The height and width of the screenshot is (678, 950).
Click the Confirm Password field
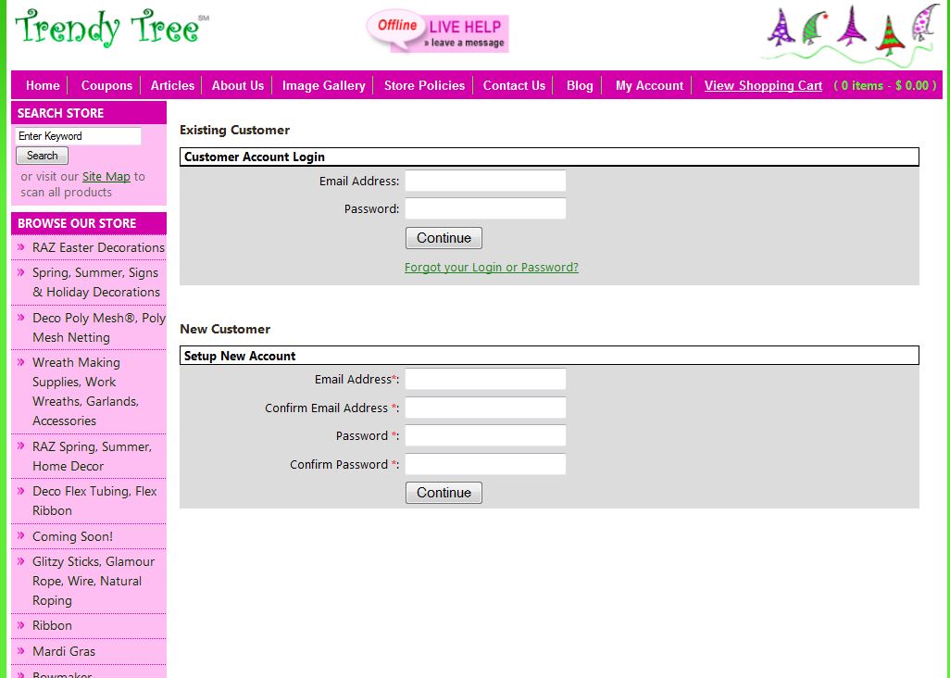pos(484,463)
